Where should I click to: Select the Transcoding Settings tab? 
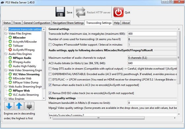pos(99,23)
